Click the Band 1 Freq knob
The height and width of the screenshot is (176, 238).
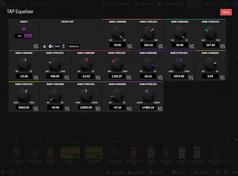149,33
